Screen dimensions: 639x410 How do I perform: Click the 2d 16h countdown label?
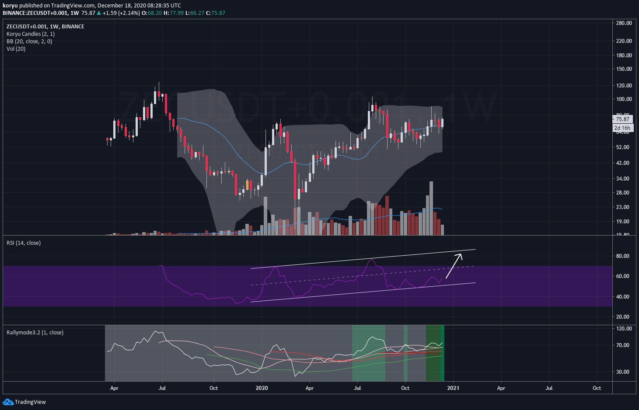(622, 128)
